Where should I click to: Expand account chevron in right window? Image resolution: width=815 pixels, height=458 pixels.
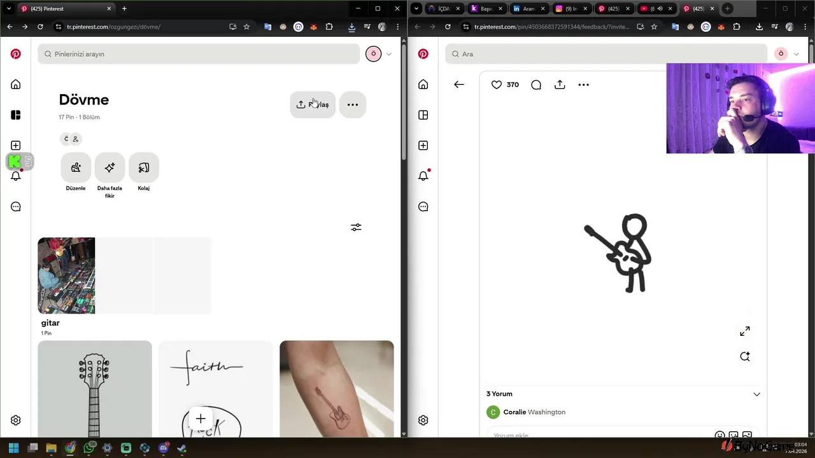point(797,54)
